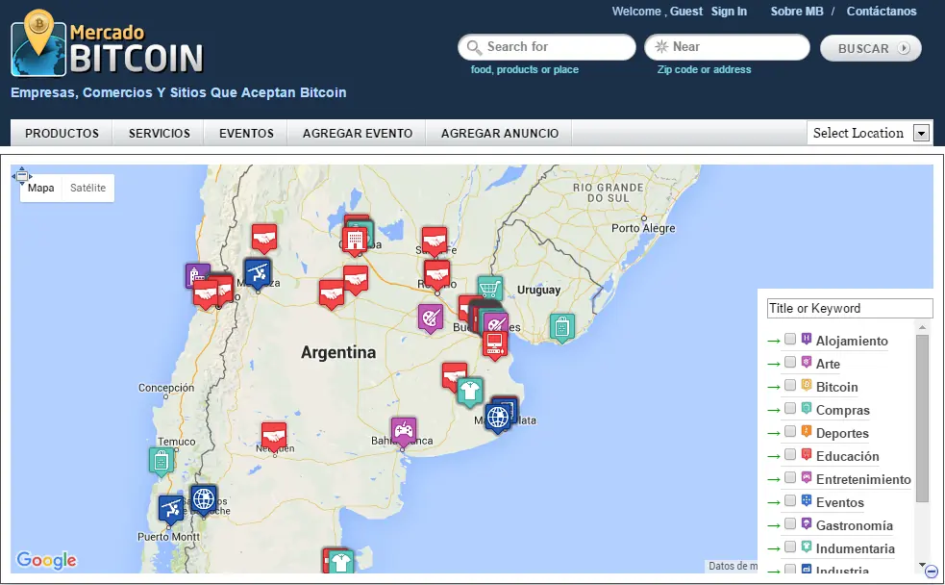Click the BUSCAR button
Image resolution: width=945 pixels, height=585 pixels.
871,48
